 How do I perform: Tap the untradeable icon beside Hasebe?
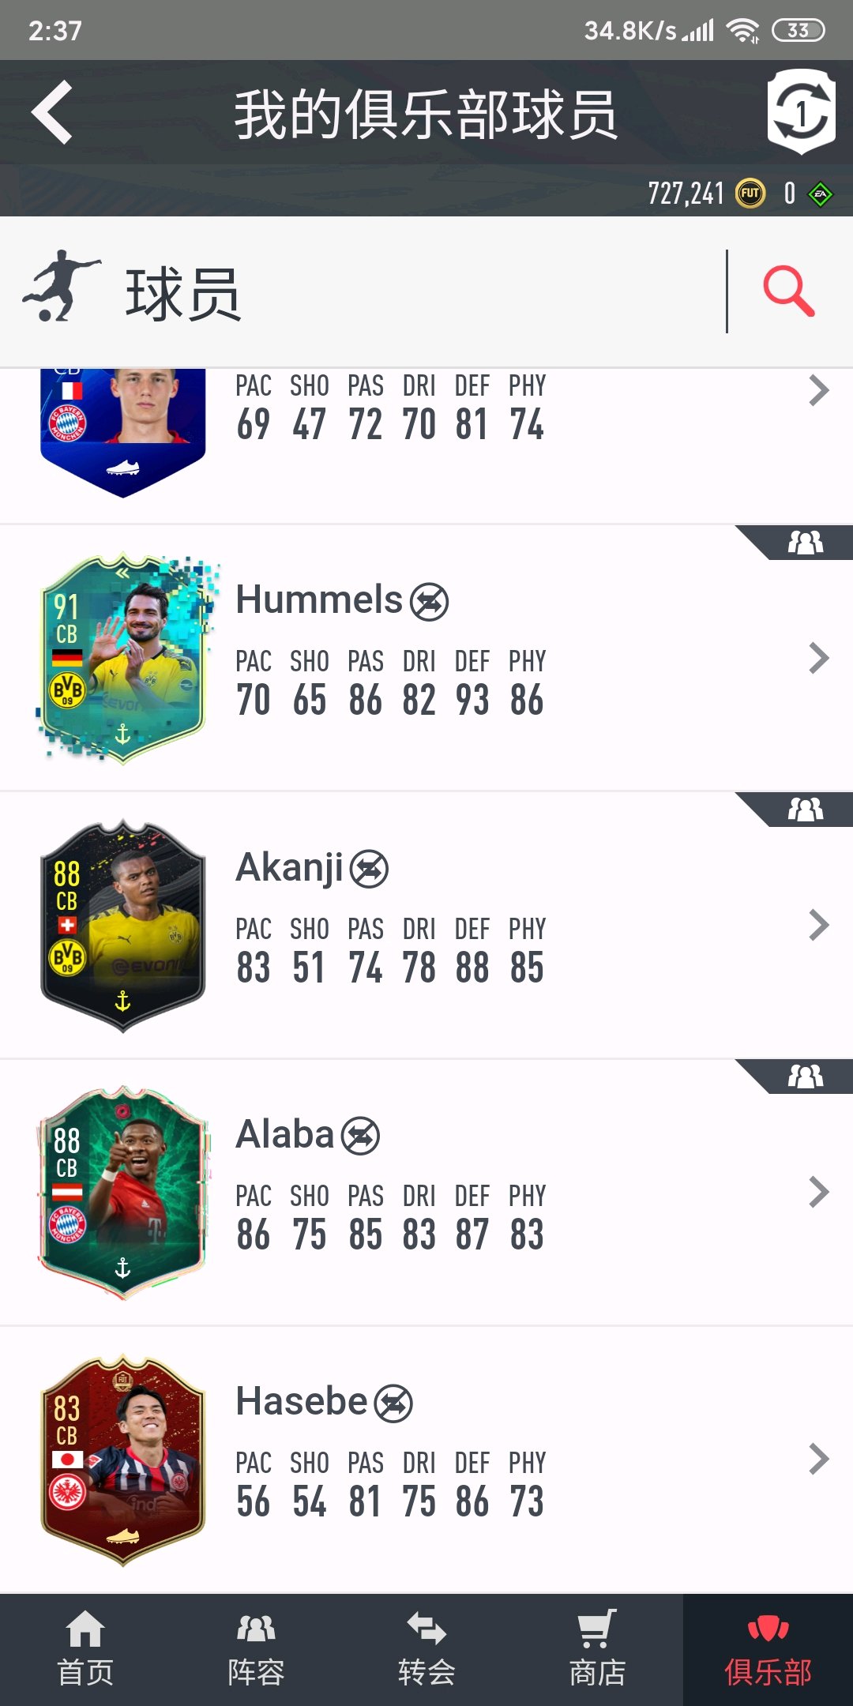coord(393,1404)
